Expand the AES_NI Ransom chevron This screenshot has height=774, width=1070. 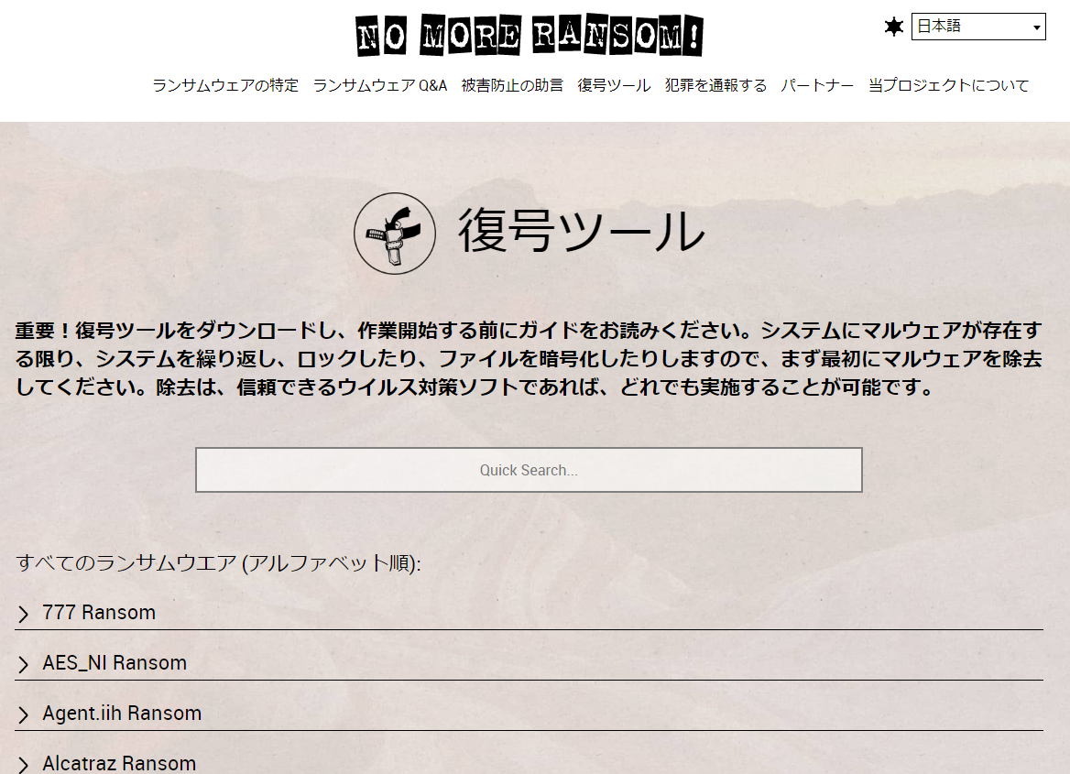click(23, 664)
